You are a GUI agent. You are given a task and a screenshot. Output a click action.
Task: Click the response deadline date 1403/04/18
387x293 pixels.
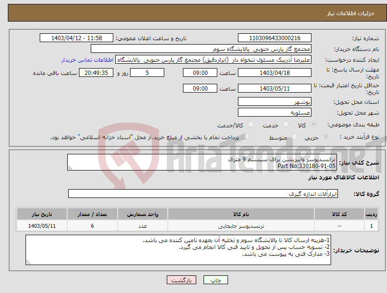[x=275, y=73]
